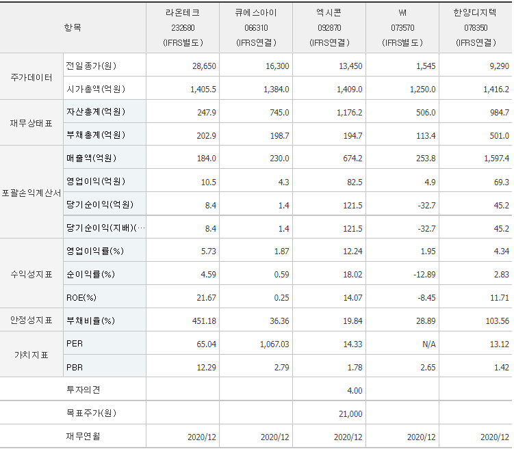This screenshot has width=514, height=449.
Task: Select the 674.2 revenue value
Action: (352, 159)
